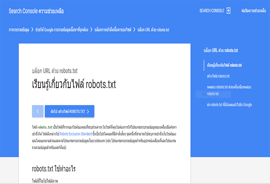Click the SEARCH CONSOLE header link
Viewport: 270px width, 184px height.
coord(212,11)
